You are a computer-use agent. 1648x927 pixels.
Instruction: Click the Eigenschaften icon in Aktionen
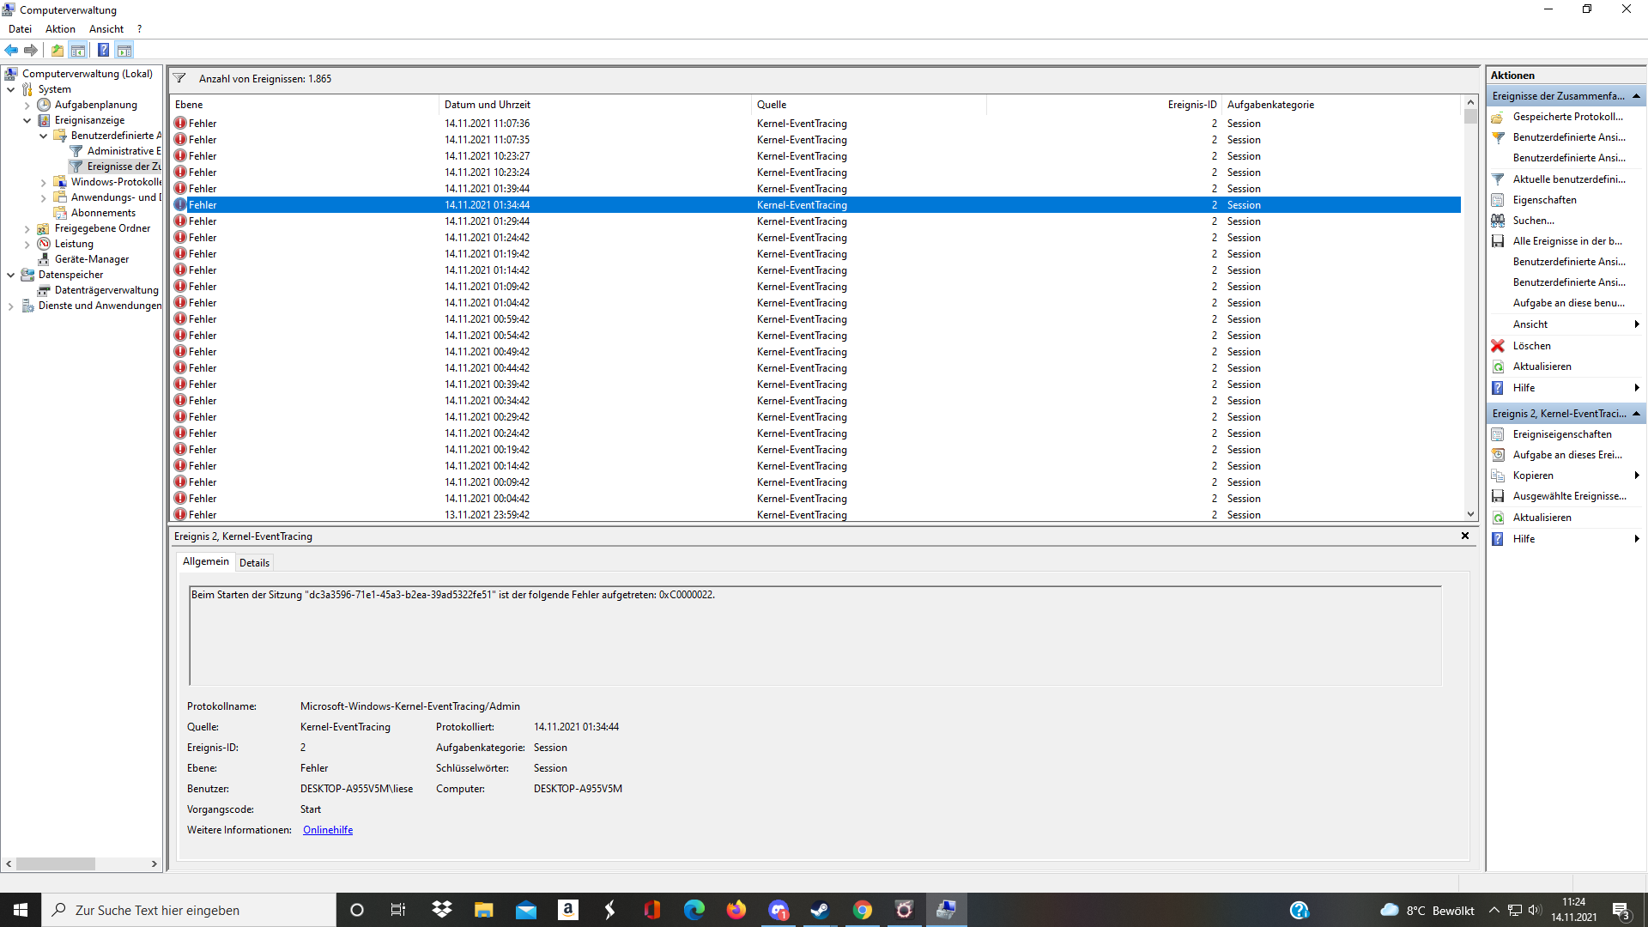coord(1498,200)
